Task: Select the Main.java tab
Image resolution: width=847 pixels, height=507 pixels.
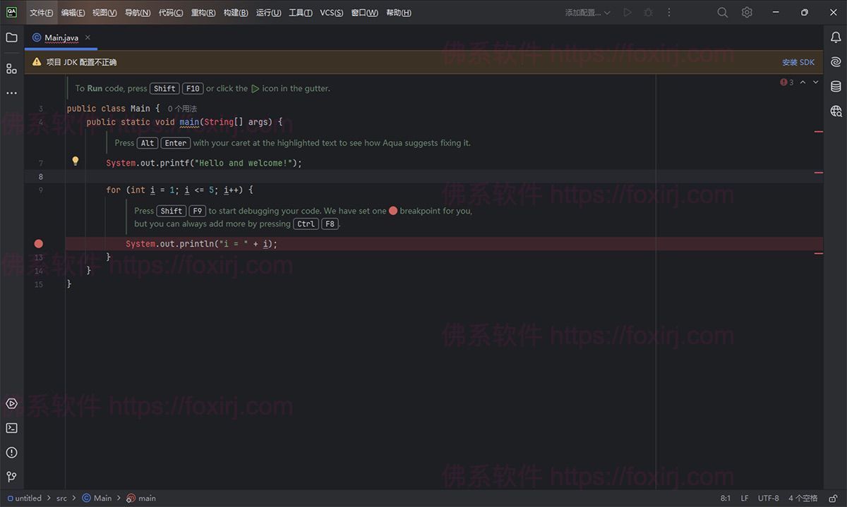Action: [60, 37]
